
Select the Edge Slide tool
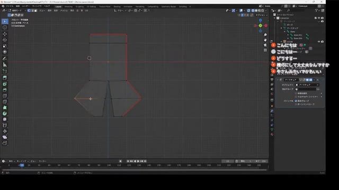5,125
